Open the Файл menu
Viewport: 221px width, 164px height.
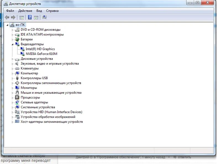[10, 11]
